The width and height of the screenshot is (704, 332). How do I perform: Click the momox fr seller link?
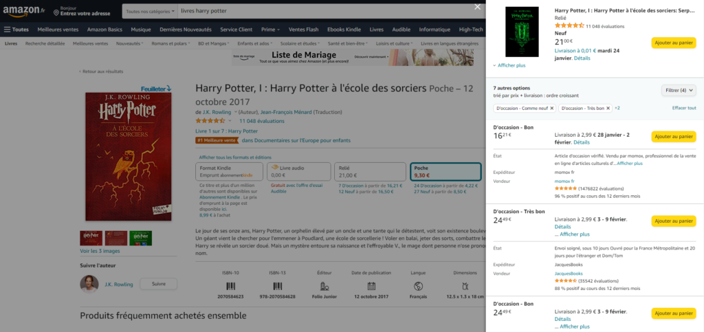564,181
